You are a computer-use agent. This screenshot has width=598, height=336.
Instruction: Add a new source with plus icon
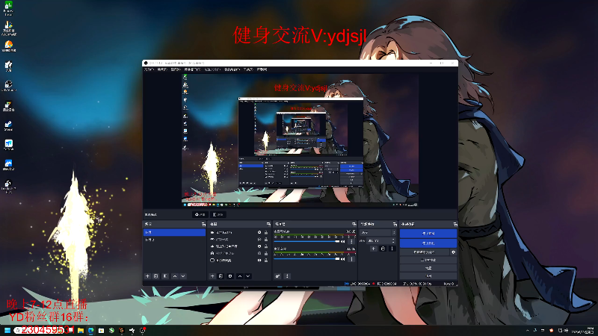(212, 276)
